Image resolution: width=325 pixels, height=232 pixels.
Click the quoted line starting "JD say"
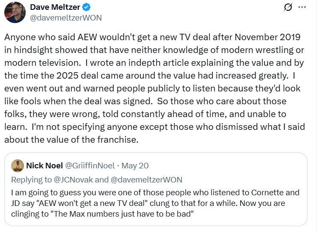148,203
